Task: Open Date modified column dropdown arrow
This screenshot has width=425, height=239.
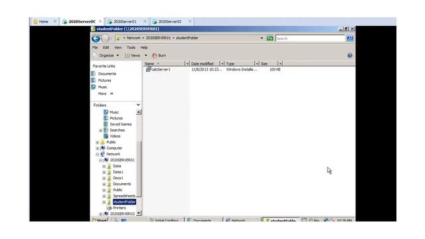Action: 222,64
